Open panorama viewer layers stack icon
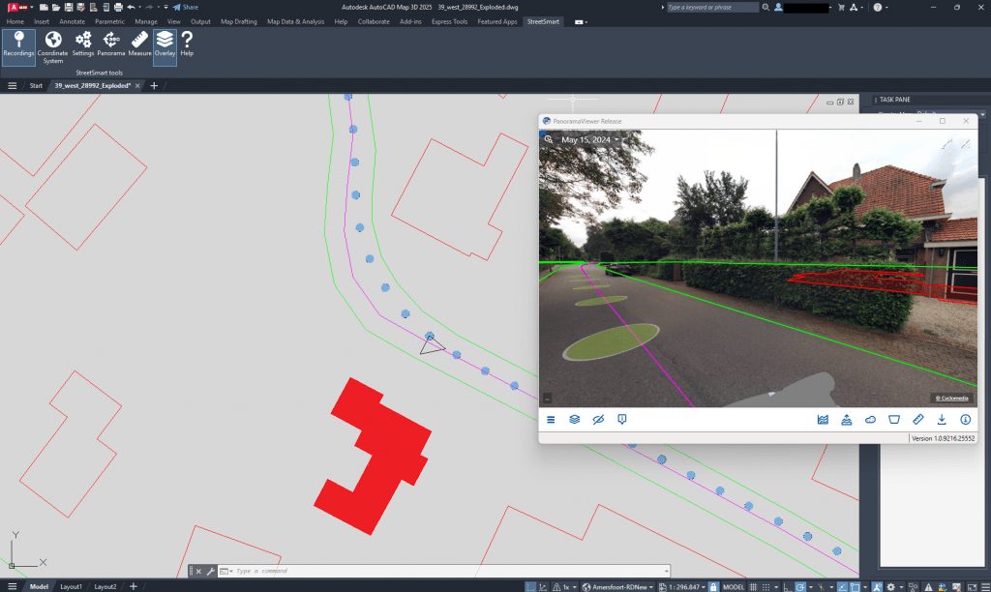Image resolution: width=991 pixels, height=592 pixels. 575,420
